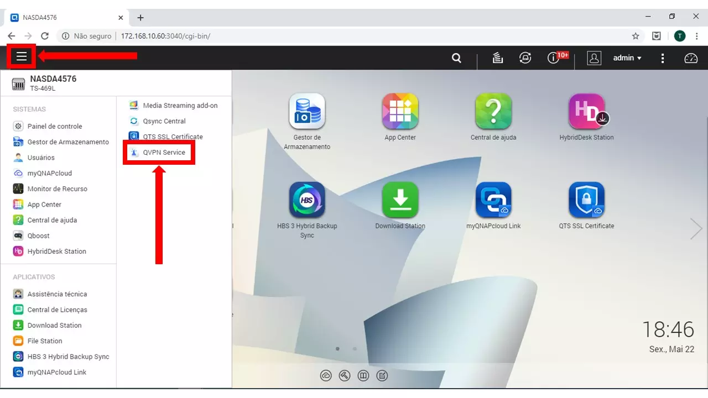Expand the admin account dropdown
The height and width of the screenshot is (398, 708).
tap(627, 58)
